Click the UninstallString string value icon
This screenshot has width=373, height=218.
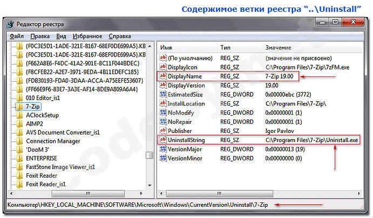coord(163,140)
